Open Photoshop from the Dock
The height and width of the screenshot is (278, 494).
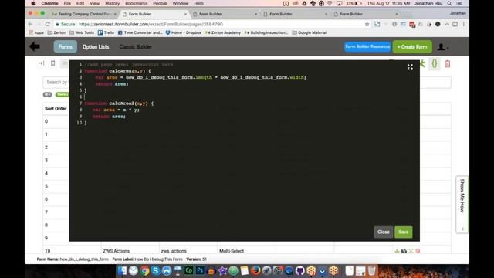click(200, 270)
